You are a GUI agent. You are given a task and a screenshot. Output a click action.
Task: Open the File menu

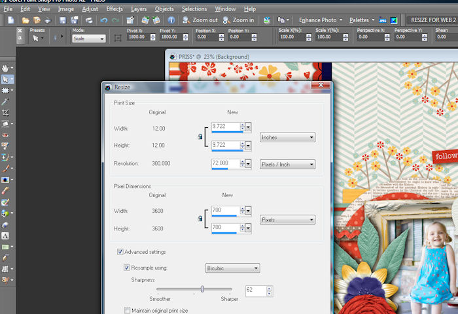coord(8,9)
